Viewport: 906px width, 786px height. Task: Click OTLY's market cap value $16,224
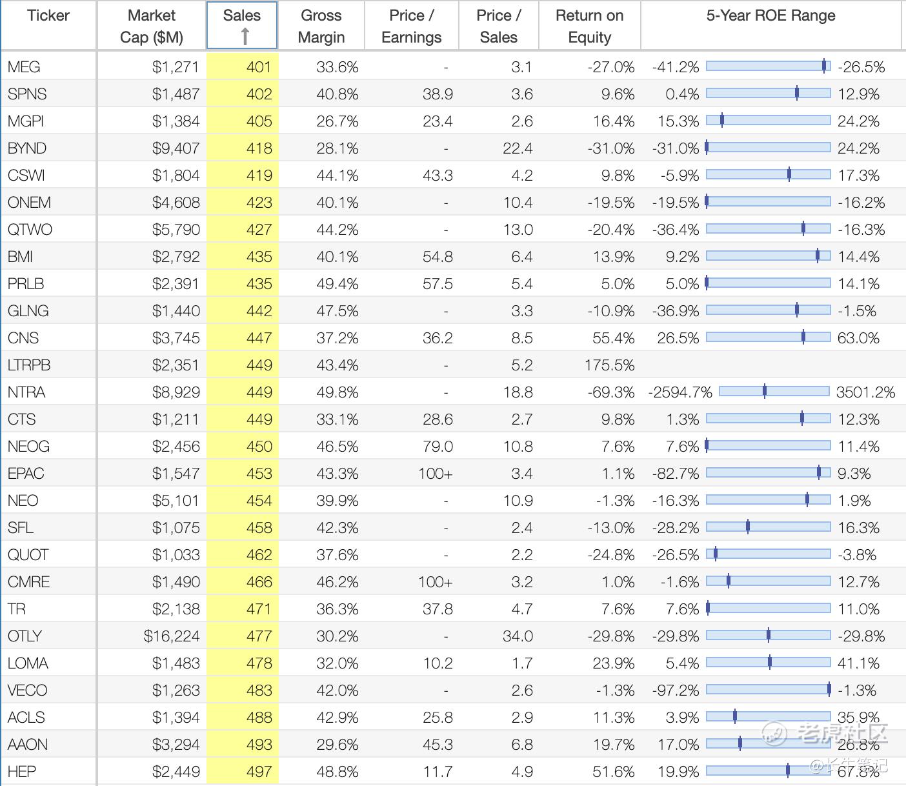172,636
